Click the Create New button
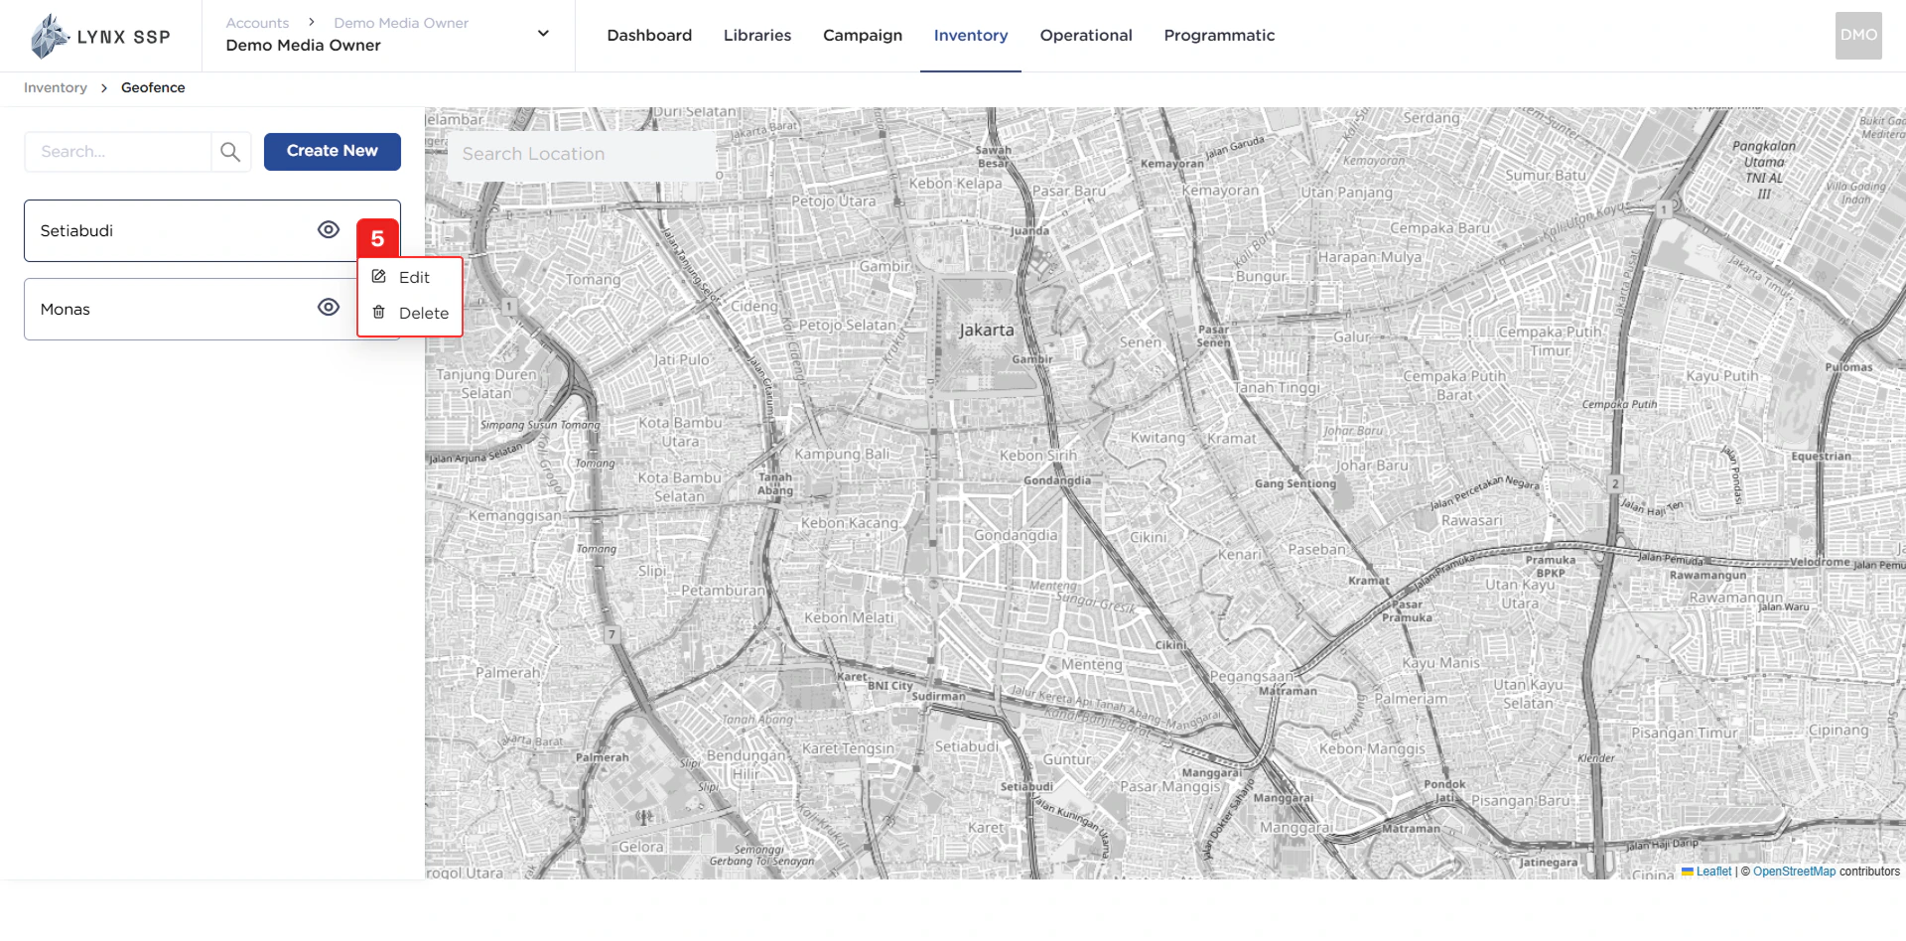 [333, 151]
